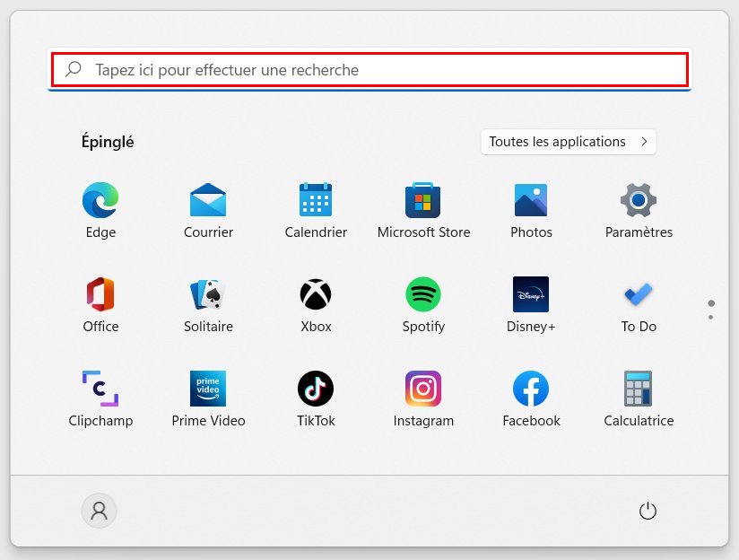Open the Calculatrice app

[x=639, y=399]
